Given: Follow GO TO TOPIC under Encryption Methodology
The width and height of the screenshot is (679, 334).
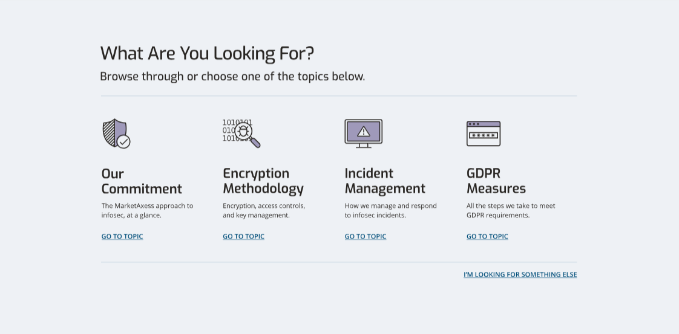Looking at the screenshot, I should click(243, 237).
